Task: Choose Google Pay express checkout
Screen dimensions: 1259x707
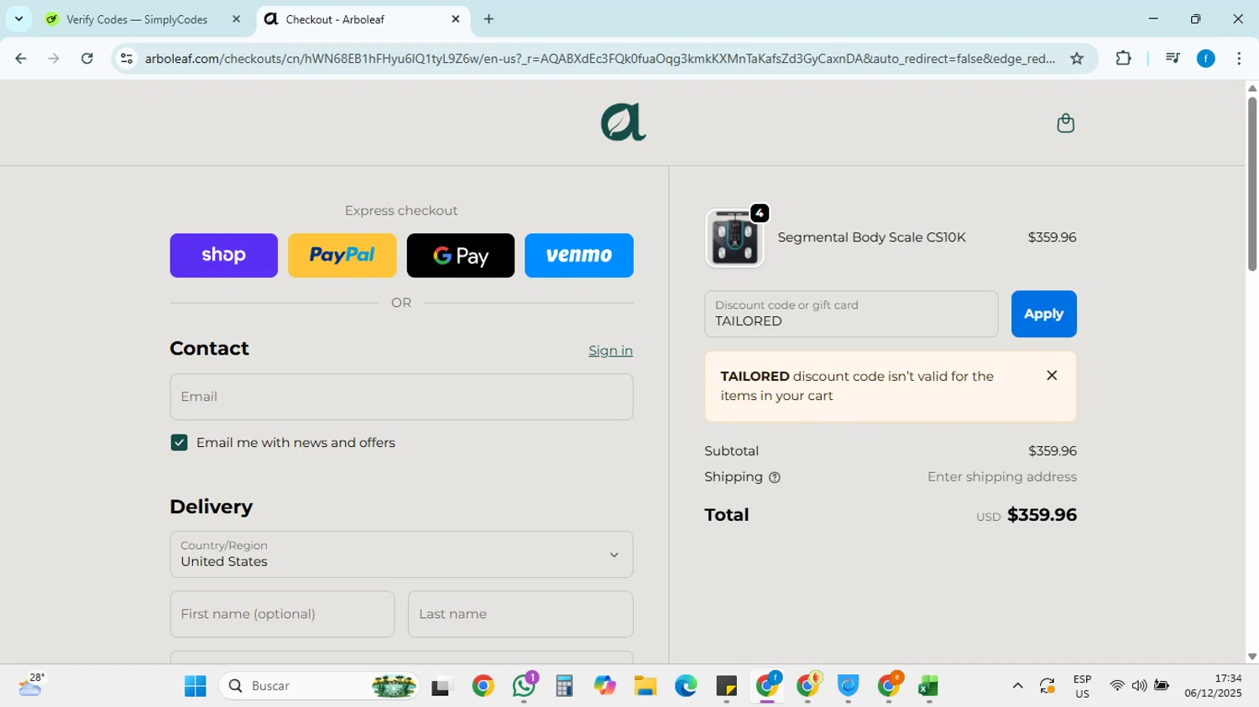Action: (460, 255)
